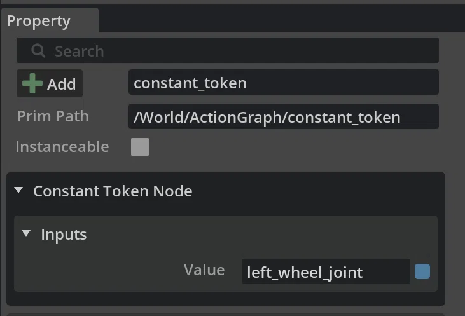465x316 pixels.
Task: Click the collapsed panel strip below Constant Token Node
Action: tap(226, 315)
